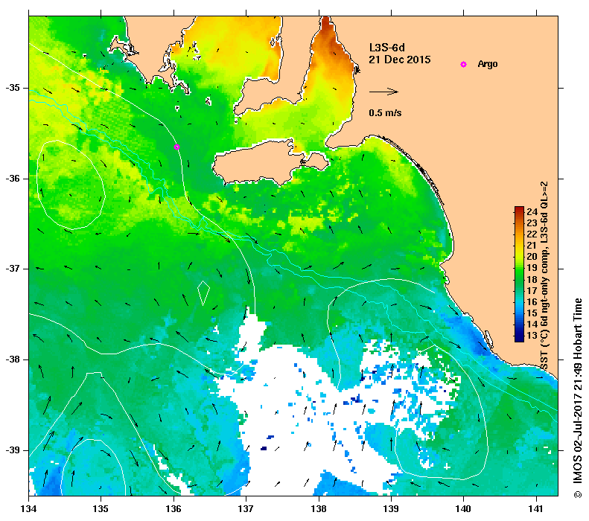Click colorbar value 19
Screen dimensions: 589x521
pos(532,268)
